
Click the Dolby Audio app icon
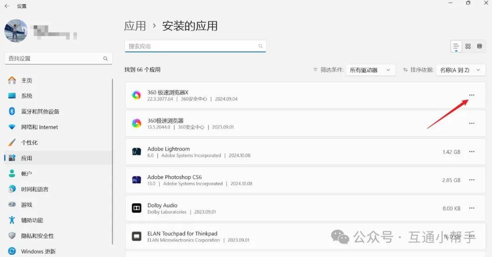point(137,208)
